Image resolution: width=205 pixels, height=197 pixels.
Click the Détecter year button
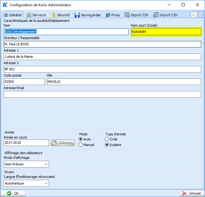point(63,143)
